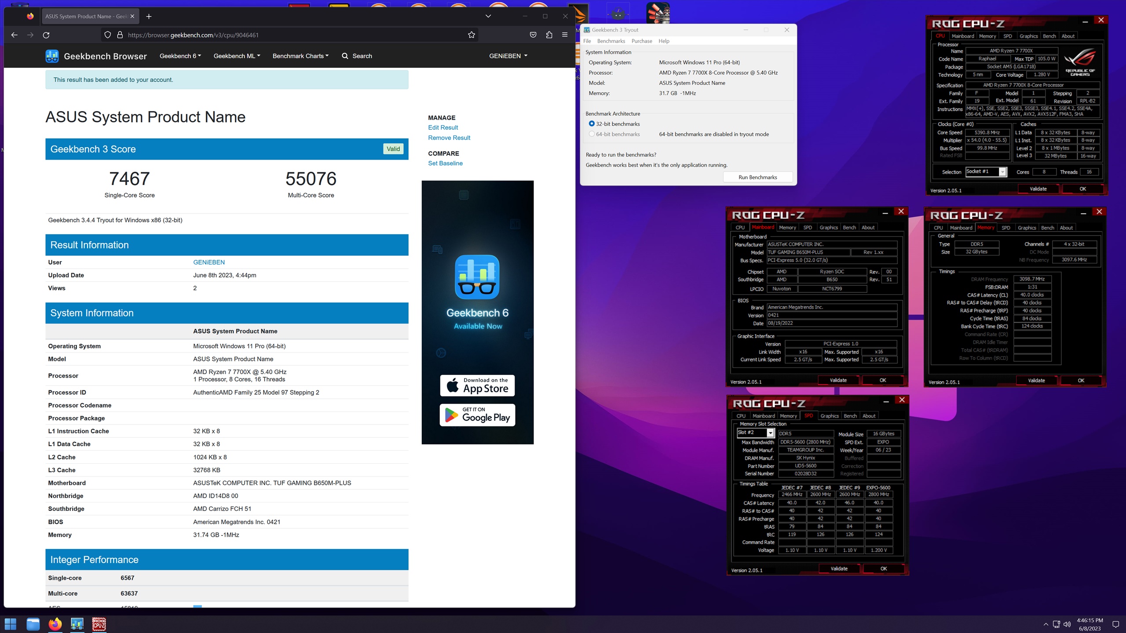Click Get it on Google Play badge
Viewport: 1126px width, 633px height.
[x=477, y=415]
